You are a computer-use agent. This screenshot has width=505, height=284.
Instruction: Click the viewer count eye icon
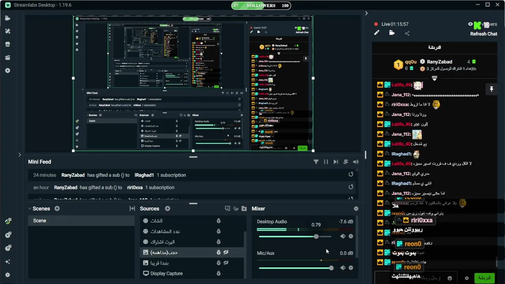tap(470, 24)
